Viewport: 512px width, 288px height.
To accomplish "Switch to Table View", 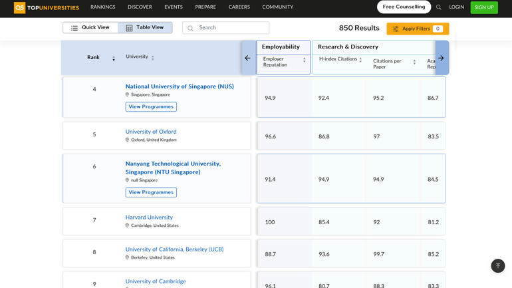I will pos(145,28).
